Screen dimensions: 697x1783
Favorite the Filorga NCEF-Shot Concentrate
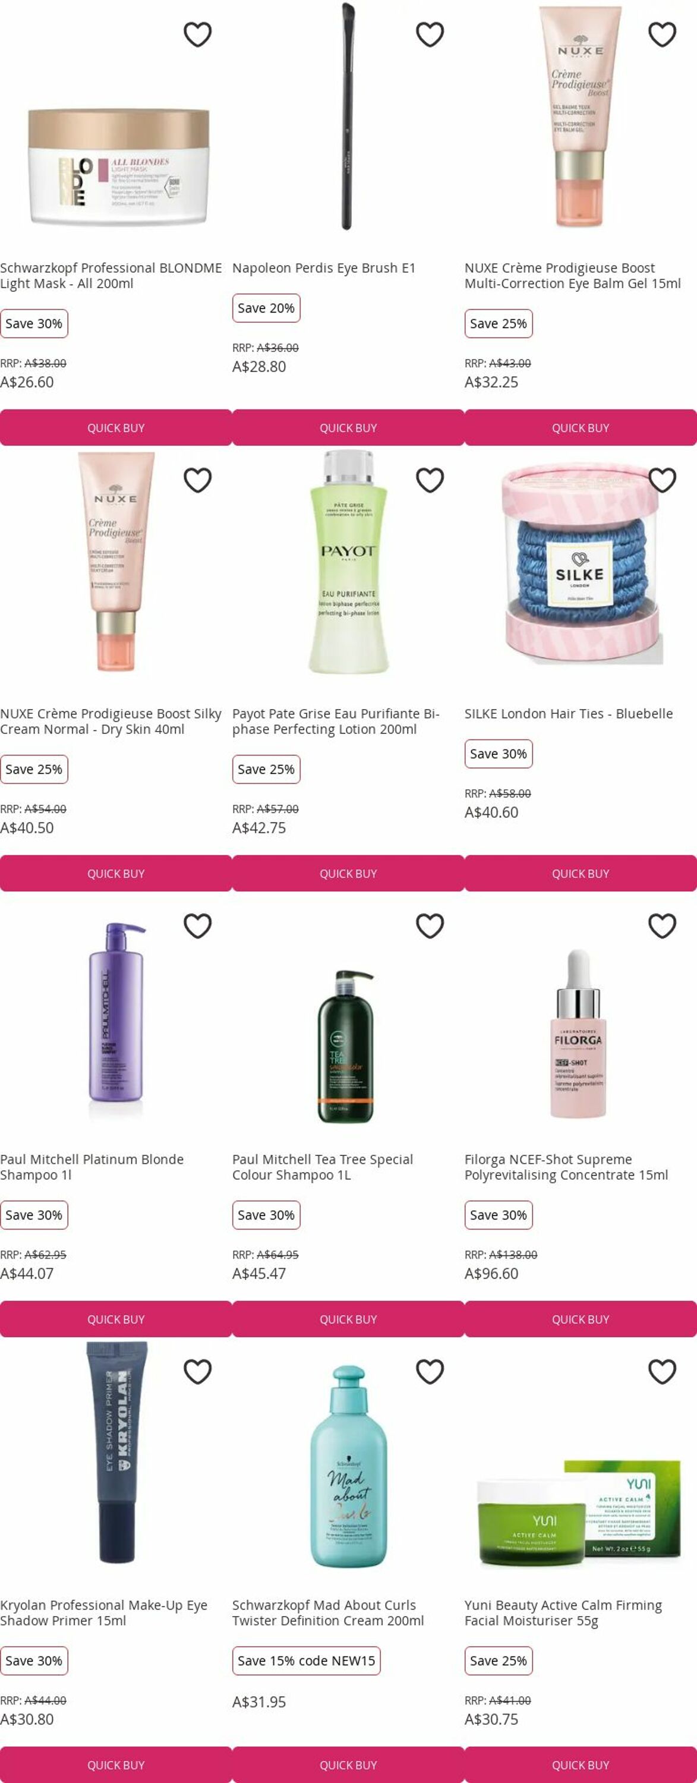663,925
